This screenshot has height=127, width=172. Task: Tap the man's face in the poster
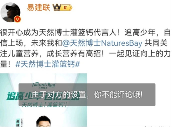tap(44, 122)
